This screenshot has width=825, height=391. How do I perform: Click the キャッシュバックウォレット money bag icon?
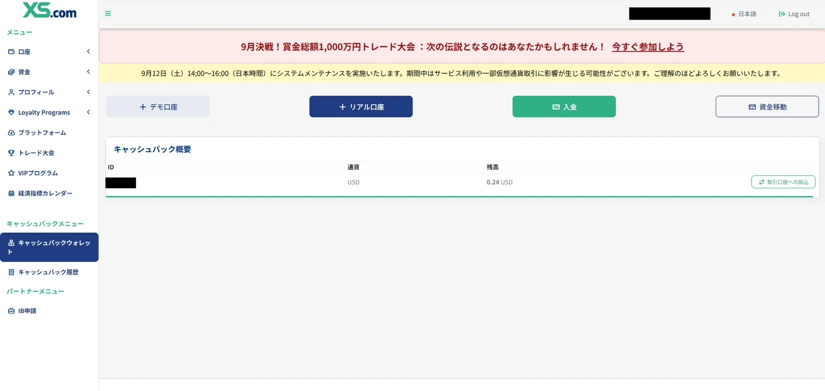coord(11,242)
